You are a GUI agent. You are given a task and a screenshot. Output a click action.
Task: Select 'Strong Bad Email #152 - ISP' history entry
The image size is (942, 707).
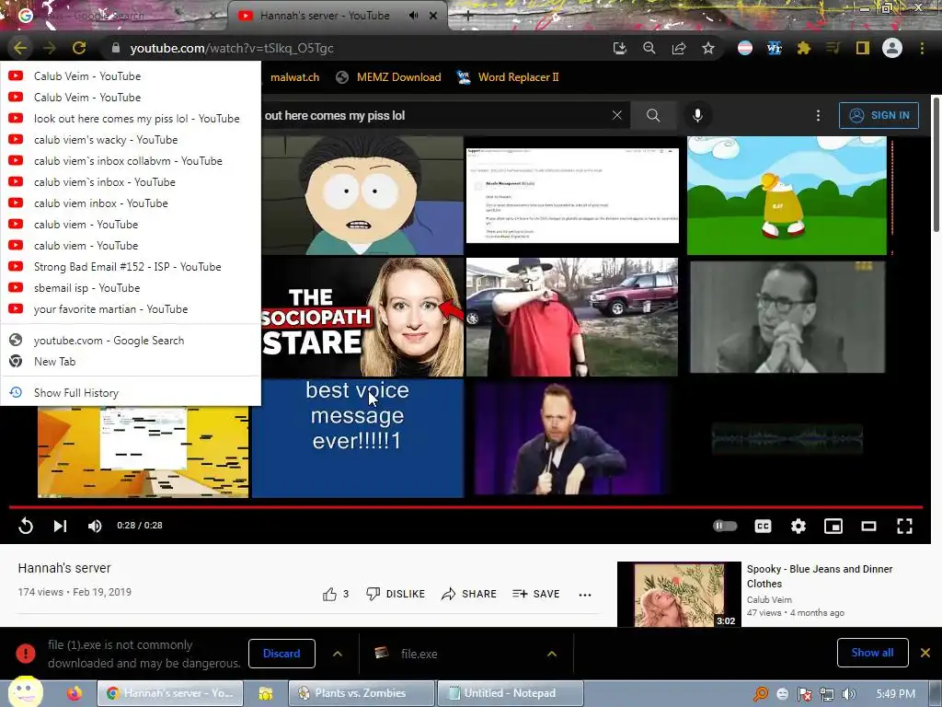[131, 266]
